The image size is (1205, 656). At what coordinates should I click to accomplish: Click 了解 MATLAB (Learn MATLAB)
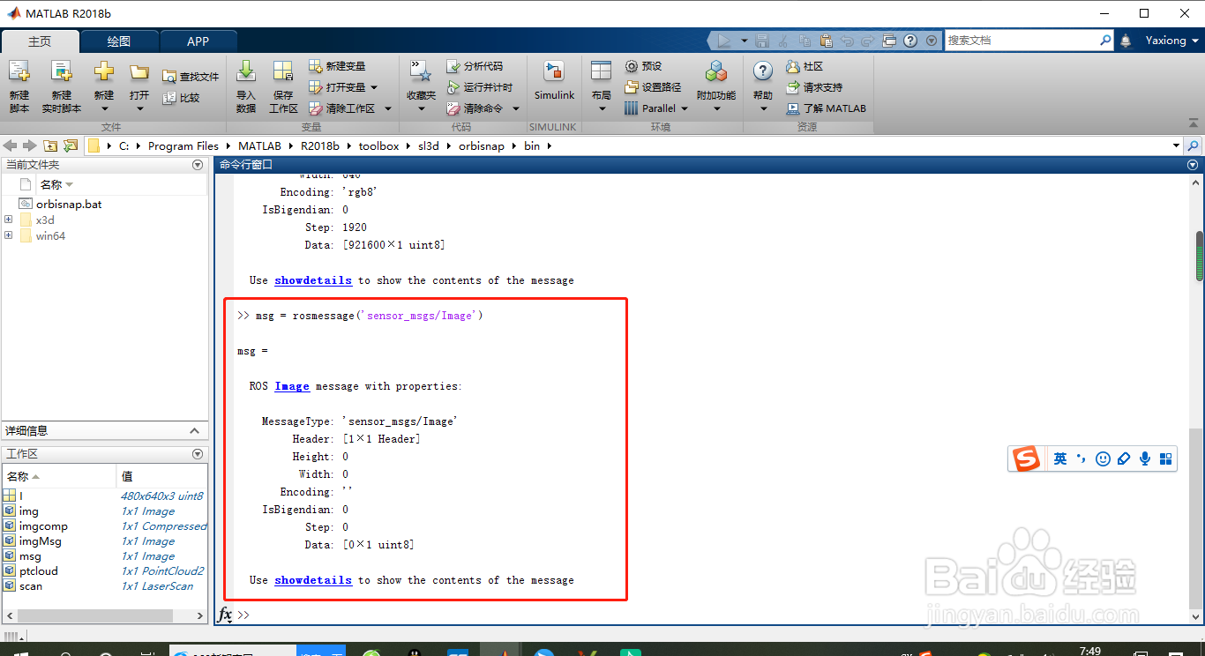826,108
